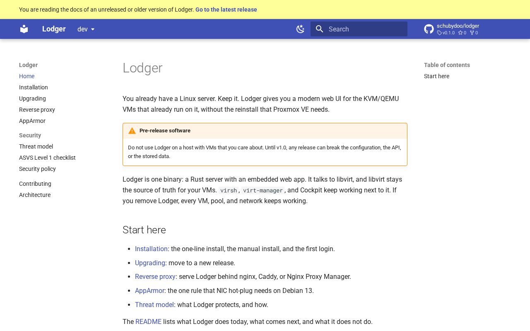Focus the Search input field
530x331 pixels.
359,29
